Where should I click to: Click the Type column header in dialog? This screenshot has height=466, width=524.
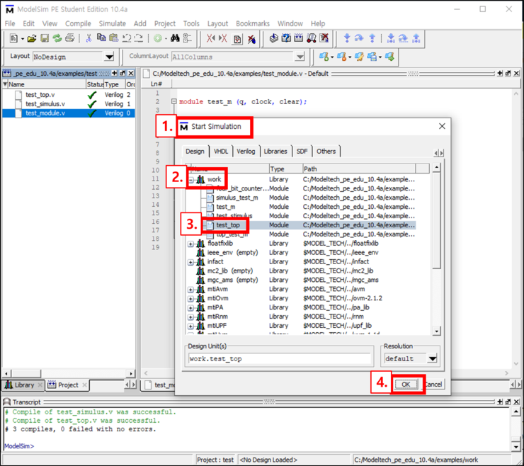(x=286, y=169)
